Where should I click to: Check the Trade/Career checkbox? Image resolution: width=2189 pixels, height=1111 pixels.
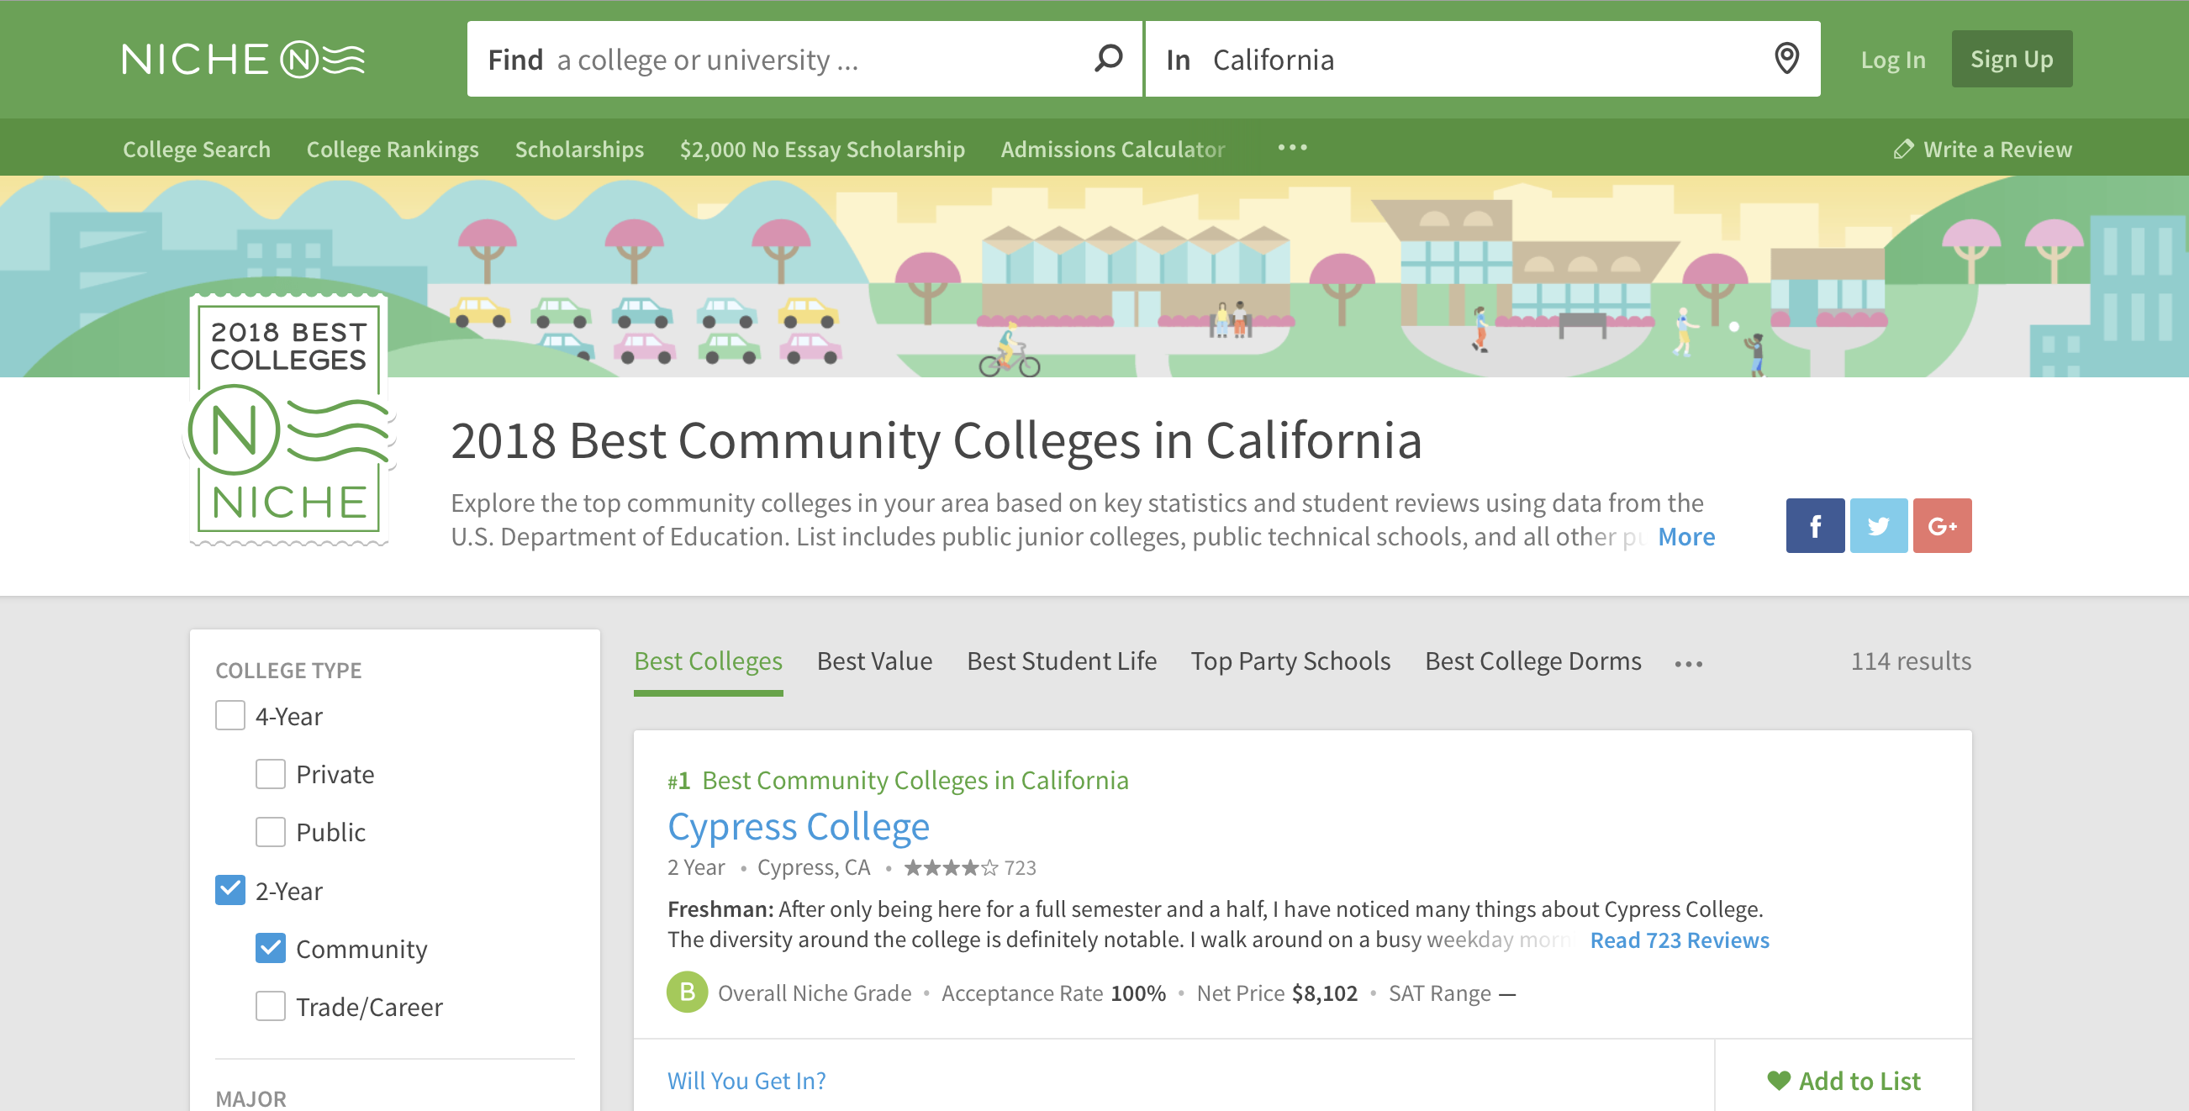coord(270,1006)
